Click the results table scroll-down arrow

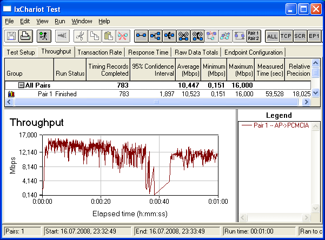[315, 92]
